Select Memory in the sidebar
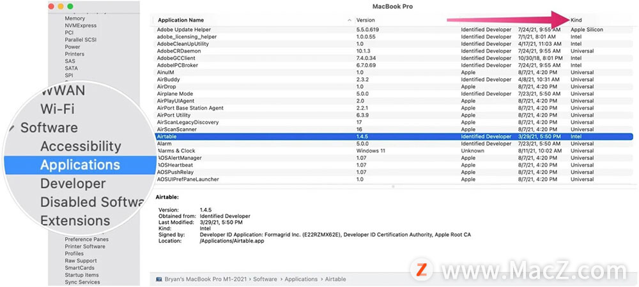Image resolution: width=639 pixels, height=287 pixels. tap(75, 18)
